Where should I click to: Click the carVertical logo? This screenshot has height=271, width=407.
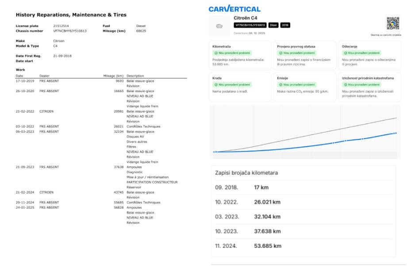[x=234, y=8]
